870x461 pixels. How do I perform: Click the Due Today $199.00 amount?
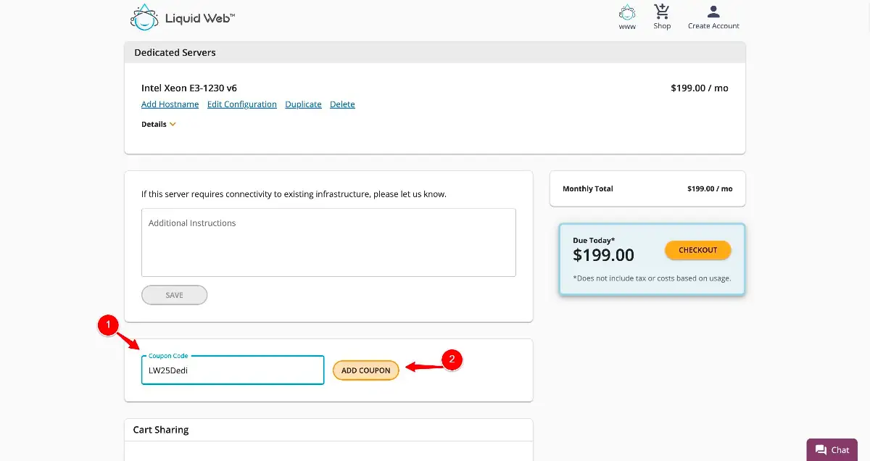[x=603, y=255]
